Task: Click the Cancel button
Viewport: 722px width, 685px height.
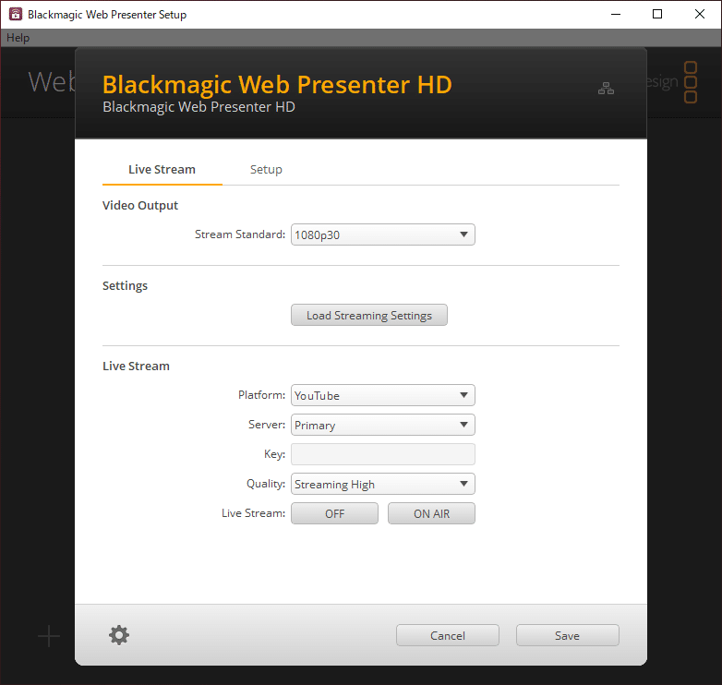Action: pos(448,635)
